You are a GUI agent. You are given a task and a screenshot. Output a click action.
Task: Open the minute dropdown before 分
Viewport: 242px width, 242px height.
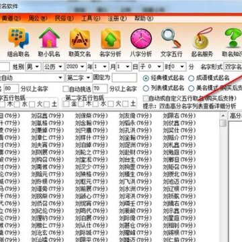(178, 67)
